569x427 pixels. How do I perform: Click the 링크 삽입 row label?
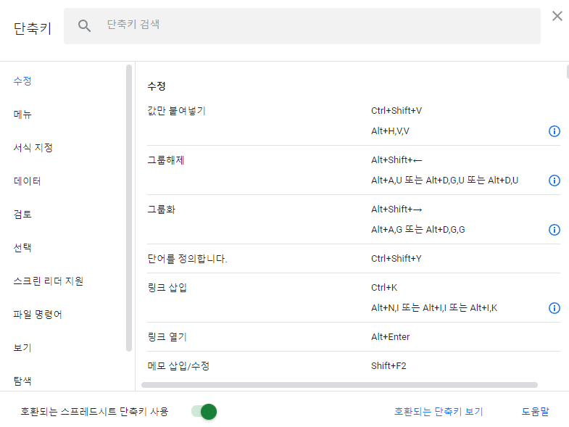[167, 288]
